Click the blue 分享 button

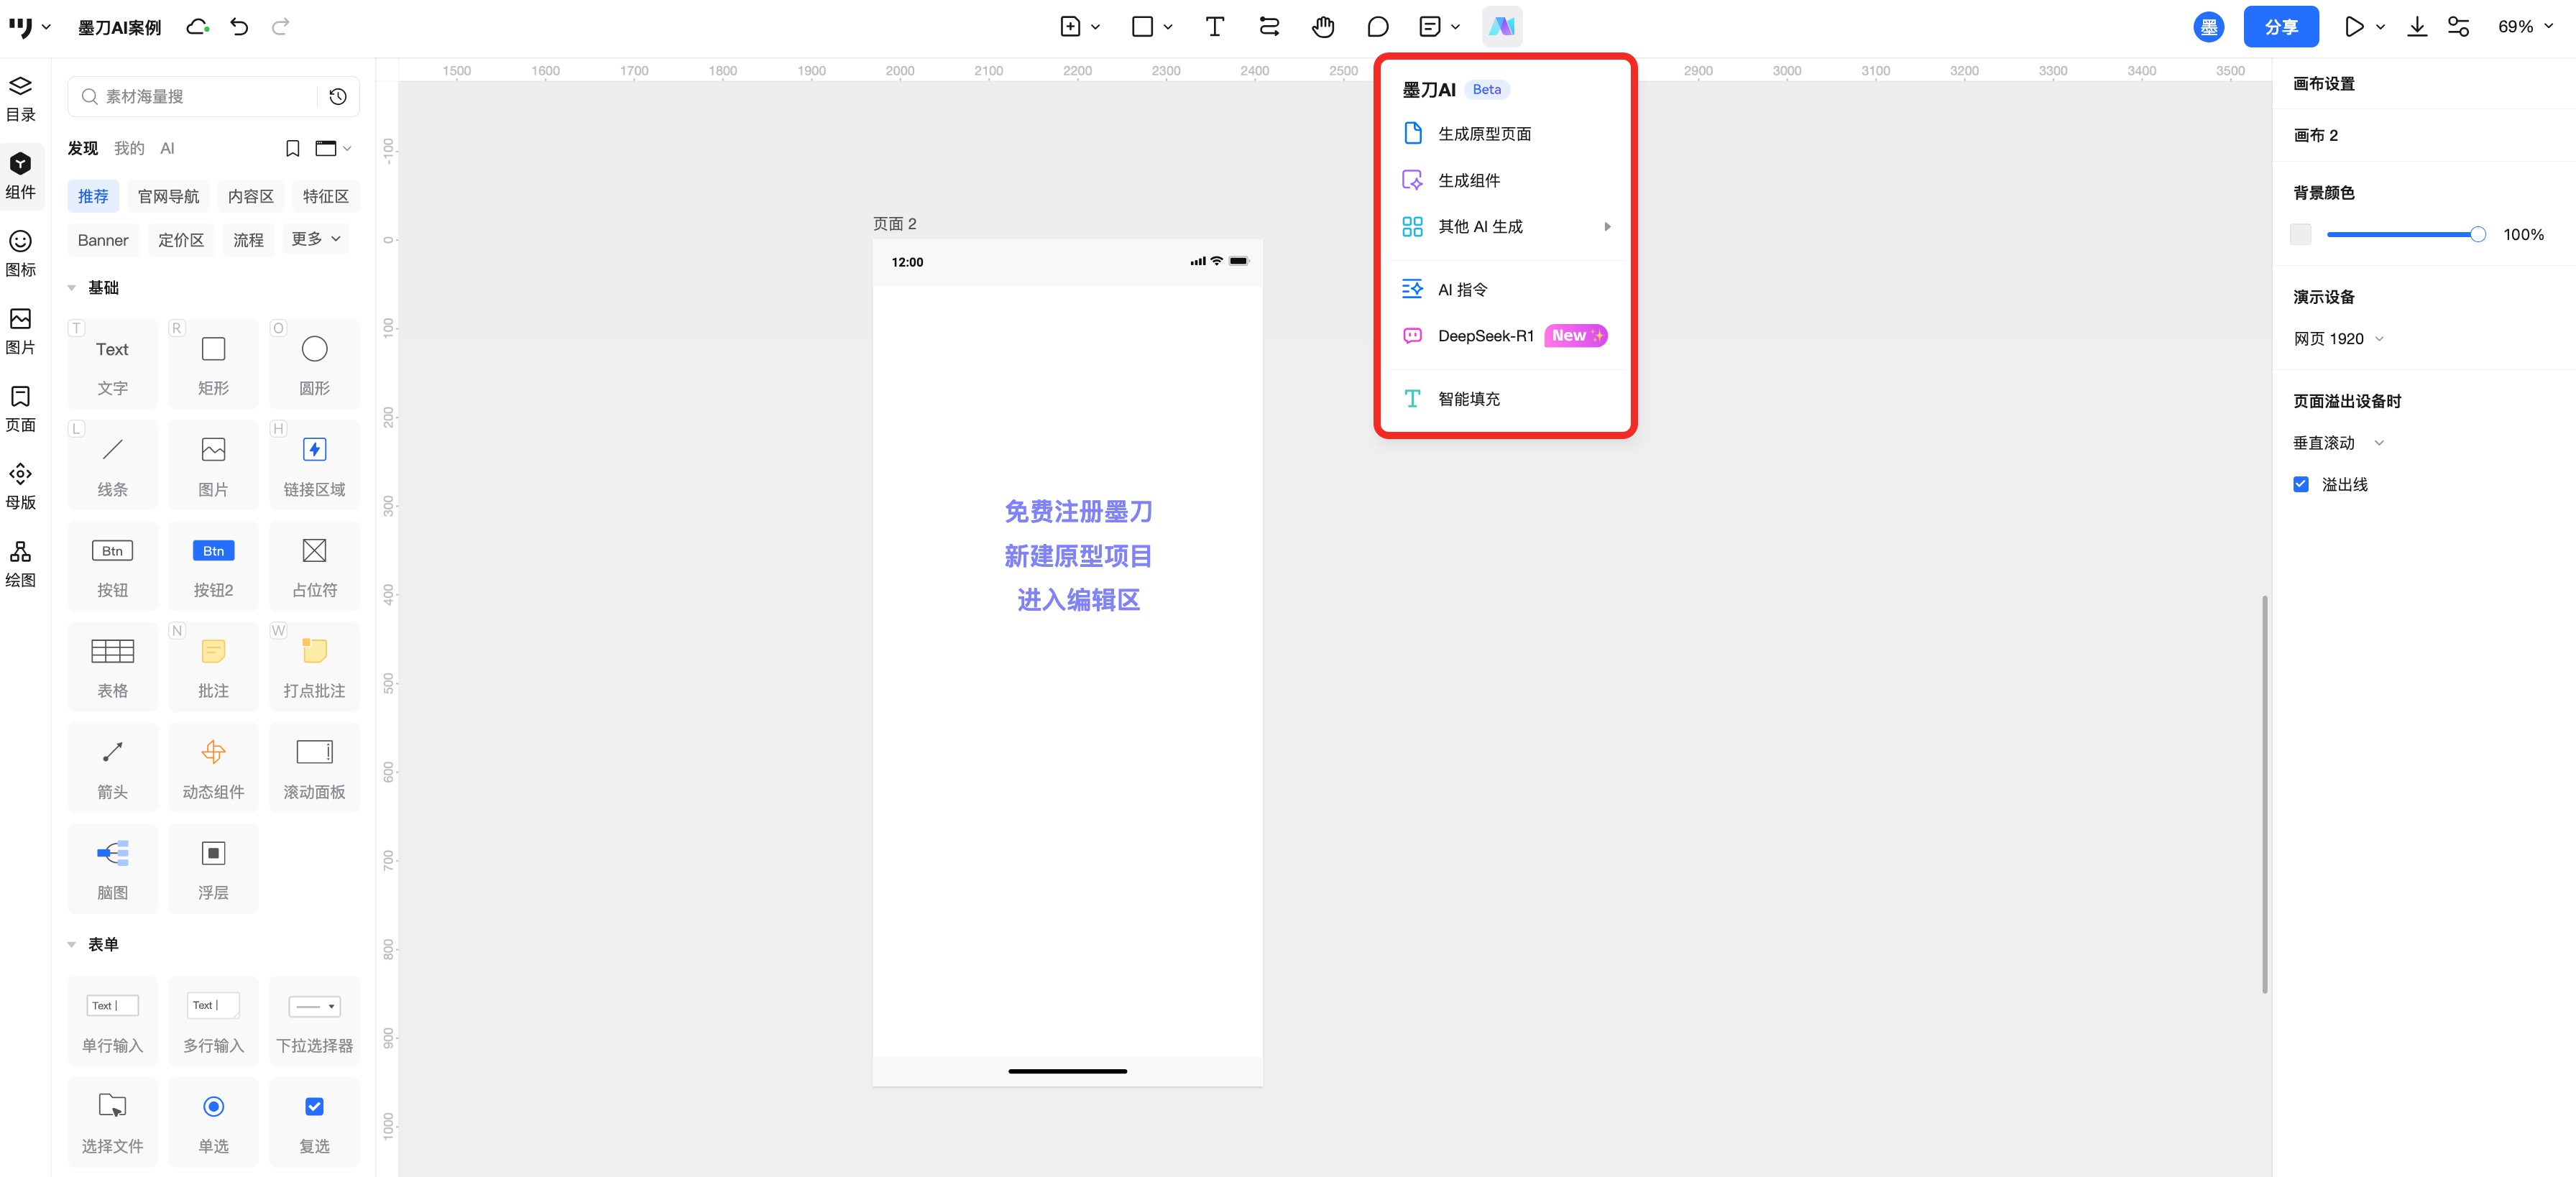click(x=2280, y=27)
